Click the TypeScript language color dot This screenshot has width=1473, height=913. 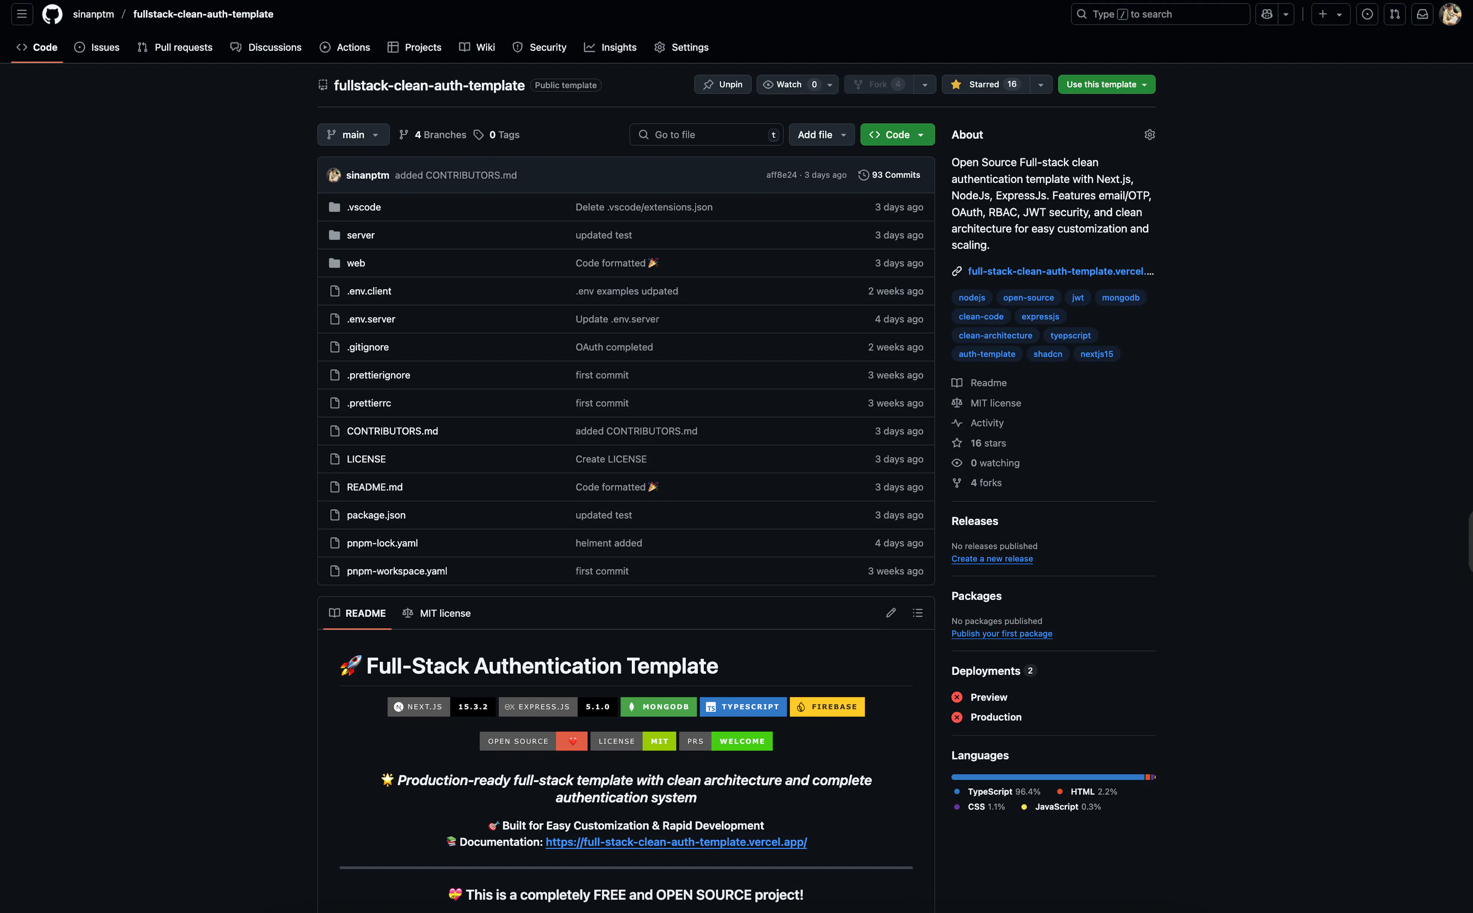pos(956,792)
